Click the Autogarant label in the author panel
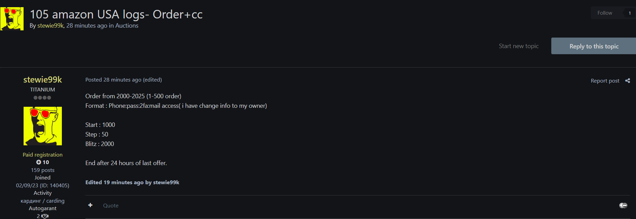The image size is (636, 219). coord(43,208)
